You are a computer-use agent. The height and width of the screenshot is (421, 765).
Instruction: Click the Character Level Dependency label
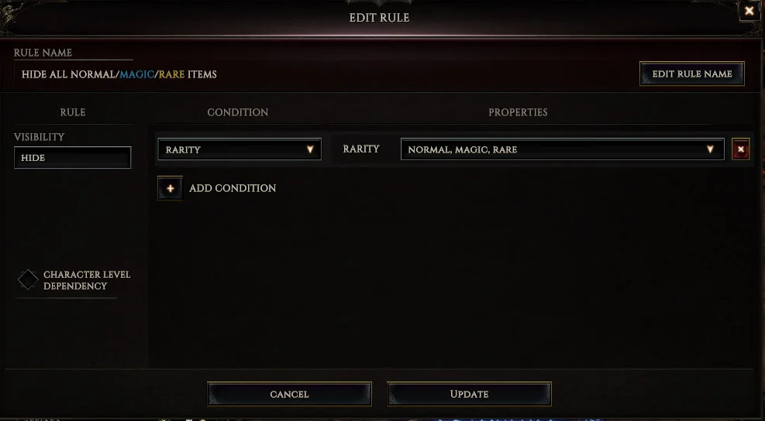point(87,280)
